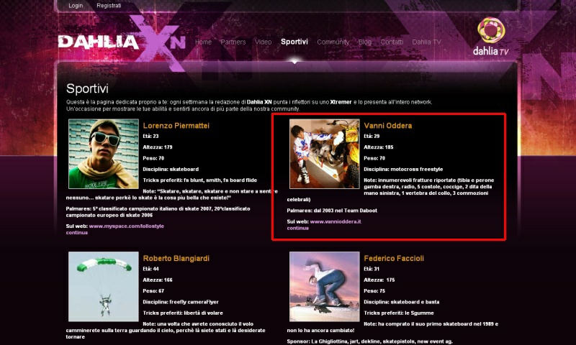Viewport: 576px width, 345px height.
Task: Open the Partners menu item
Action: coord(233,42)
